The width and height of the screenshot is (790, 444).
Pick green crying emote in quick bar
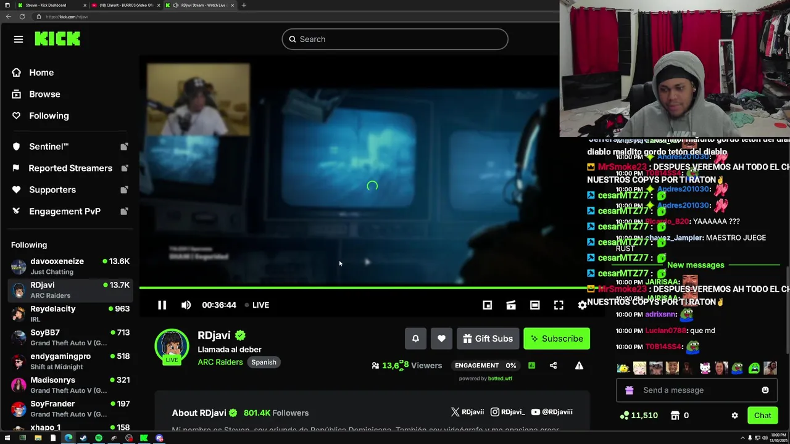tap(754, 369)
